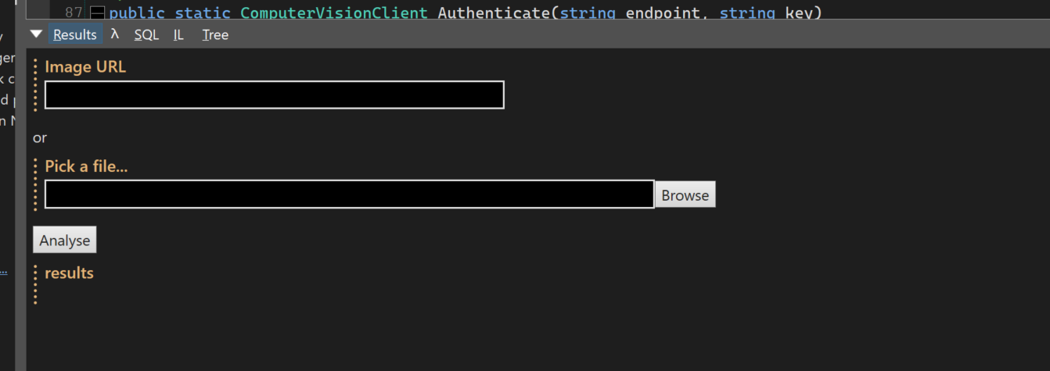Click the dotted handle beside Pick a file

tap(35, 184)
